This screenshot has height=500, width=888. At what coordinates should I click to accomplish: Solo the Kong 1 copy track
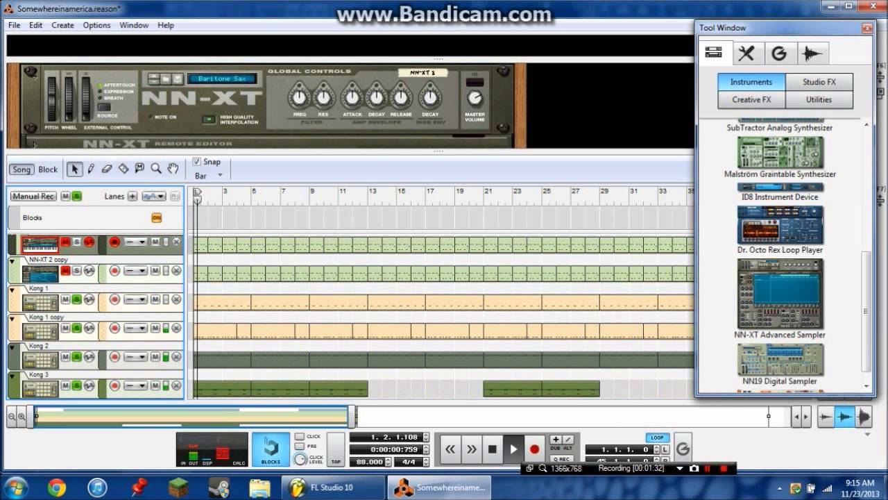77,328
